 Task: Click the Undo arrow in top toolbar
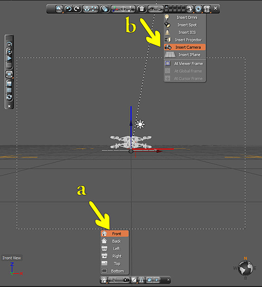pyautogui.click(x=69, y=9)
